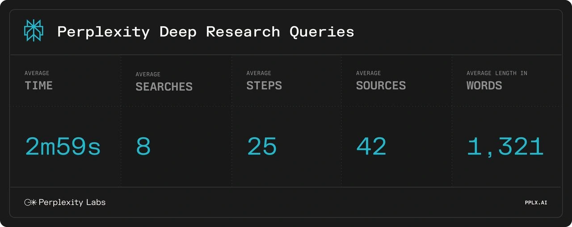The image size is (572, 227).
Task: Click the average word count '1,321'
Action: (x=505, y=147)
